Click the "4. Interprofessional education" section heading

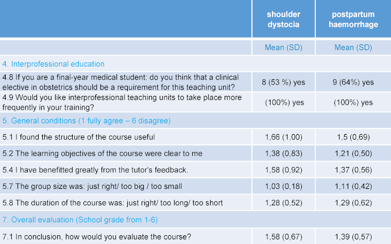tap(54, 64)
